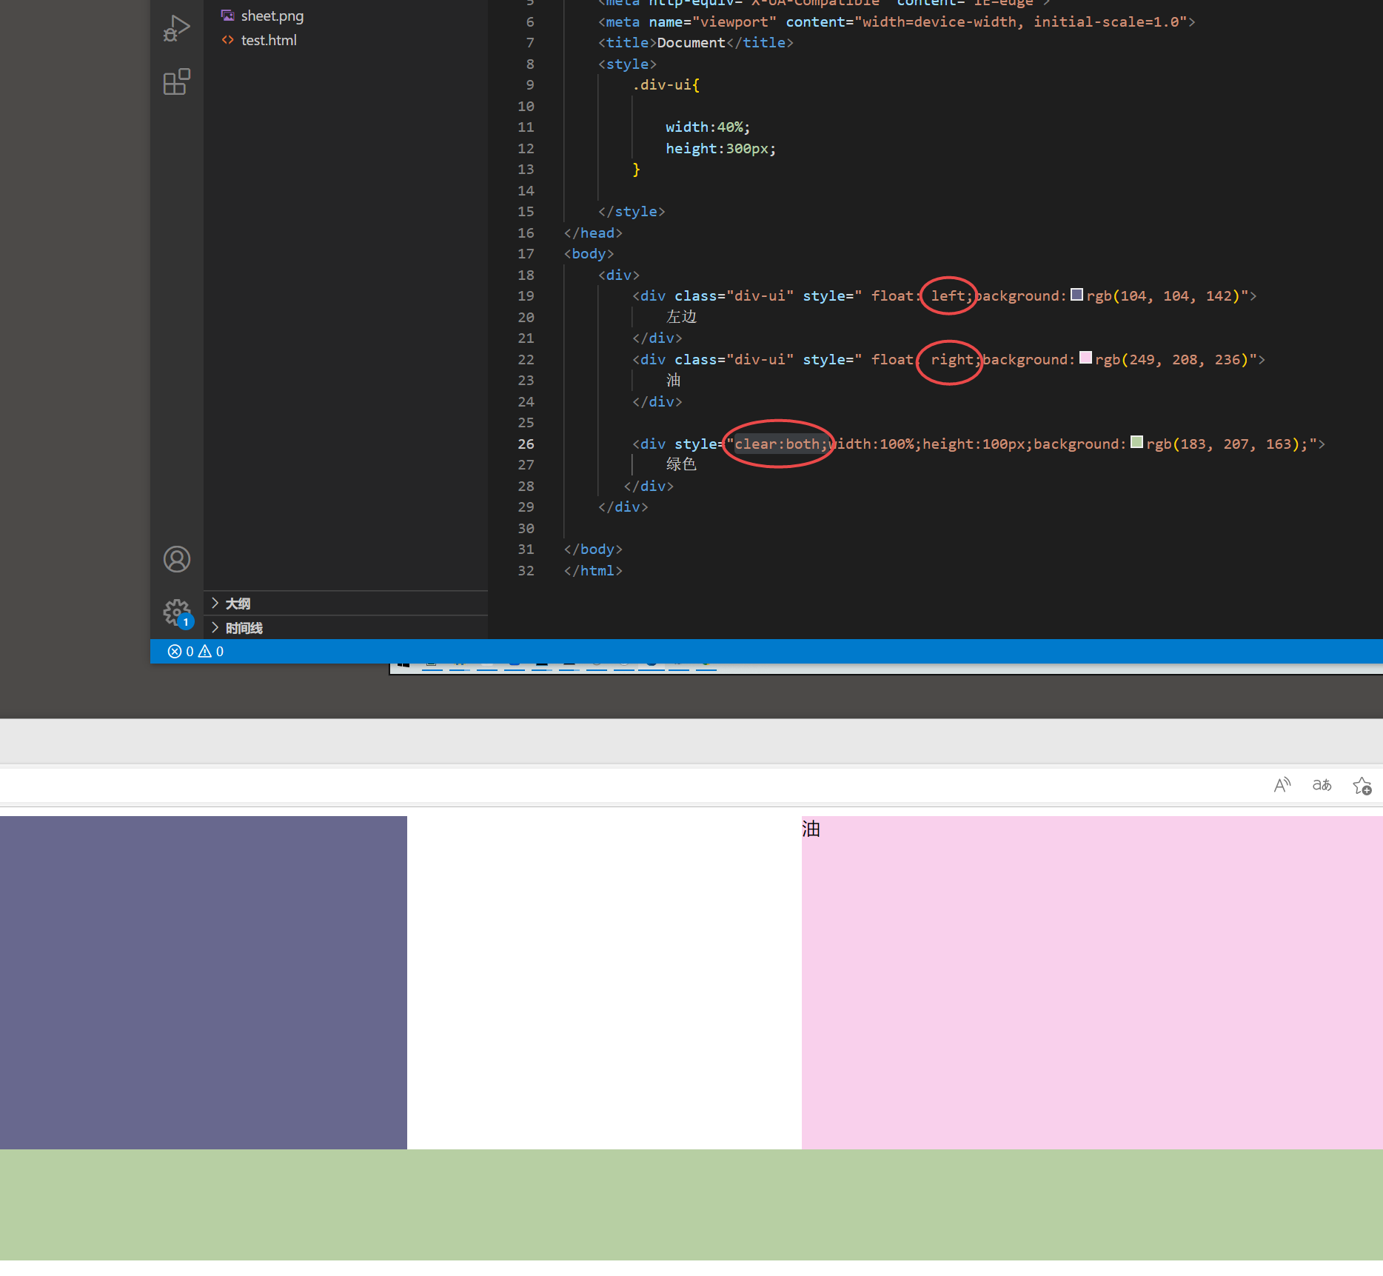Click the 'width:40%;' declaration on line 11
The width and height of the screenshot is (1383, 1276).
click(x=708, y=127)
